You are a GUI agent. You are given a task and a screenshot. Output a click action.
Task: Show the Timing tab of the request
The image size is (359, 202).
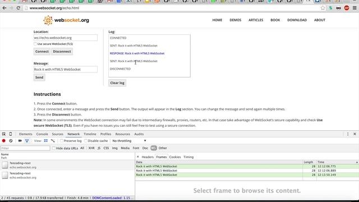click(188, 157)
